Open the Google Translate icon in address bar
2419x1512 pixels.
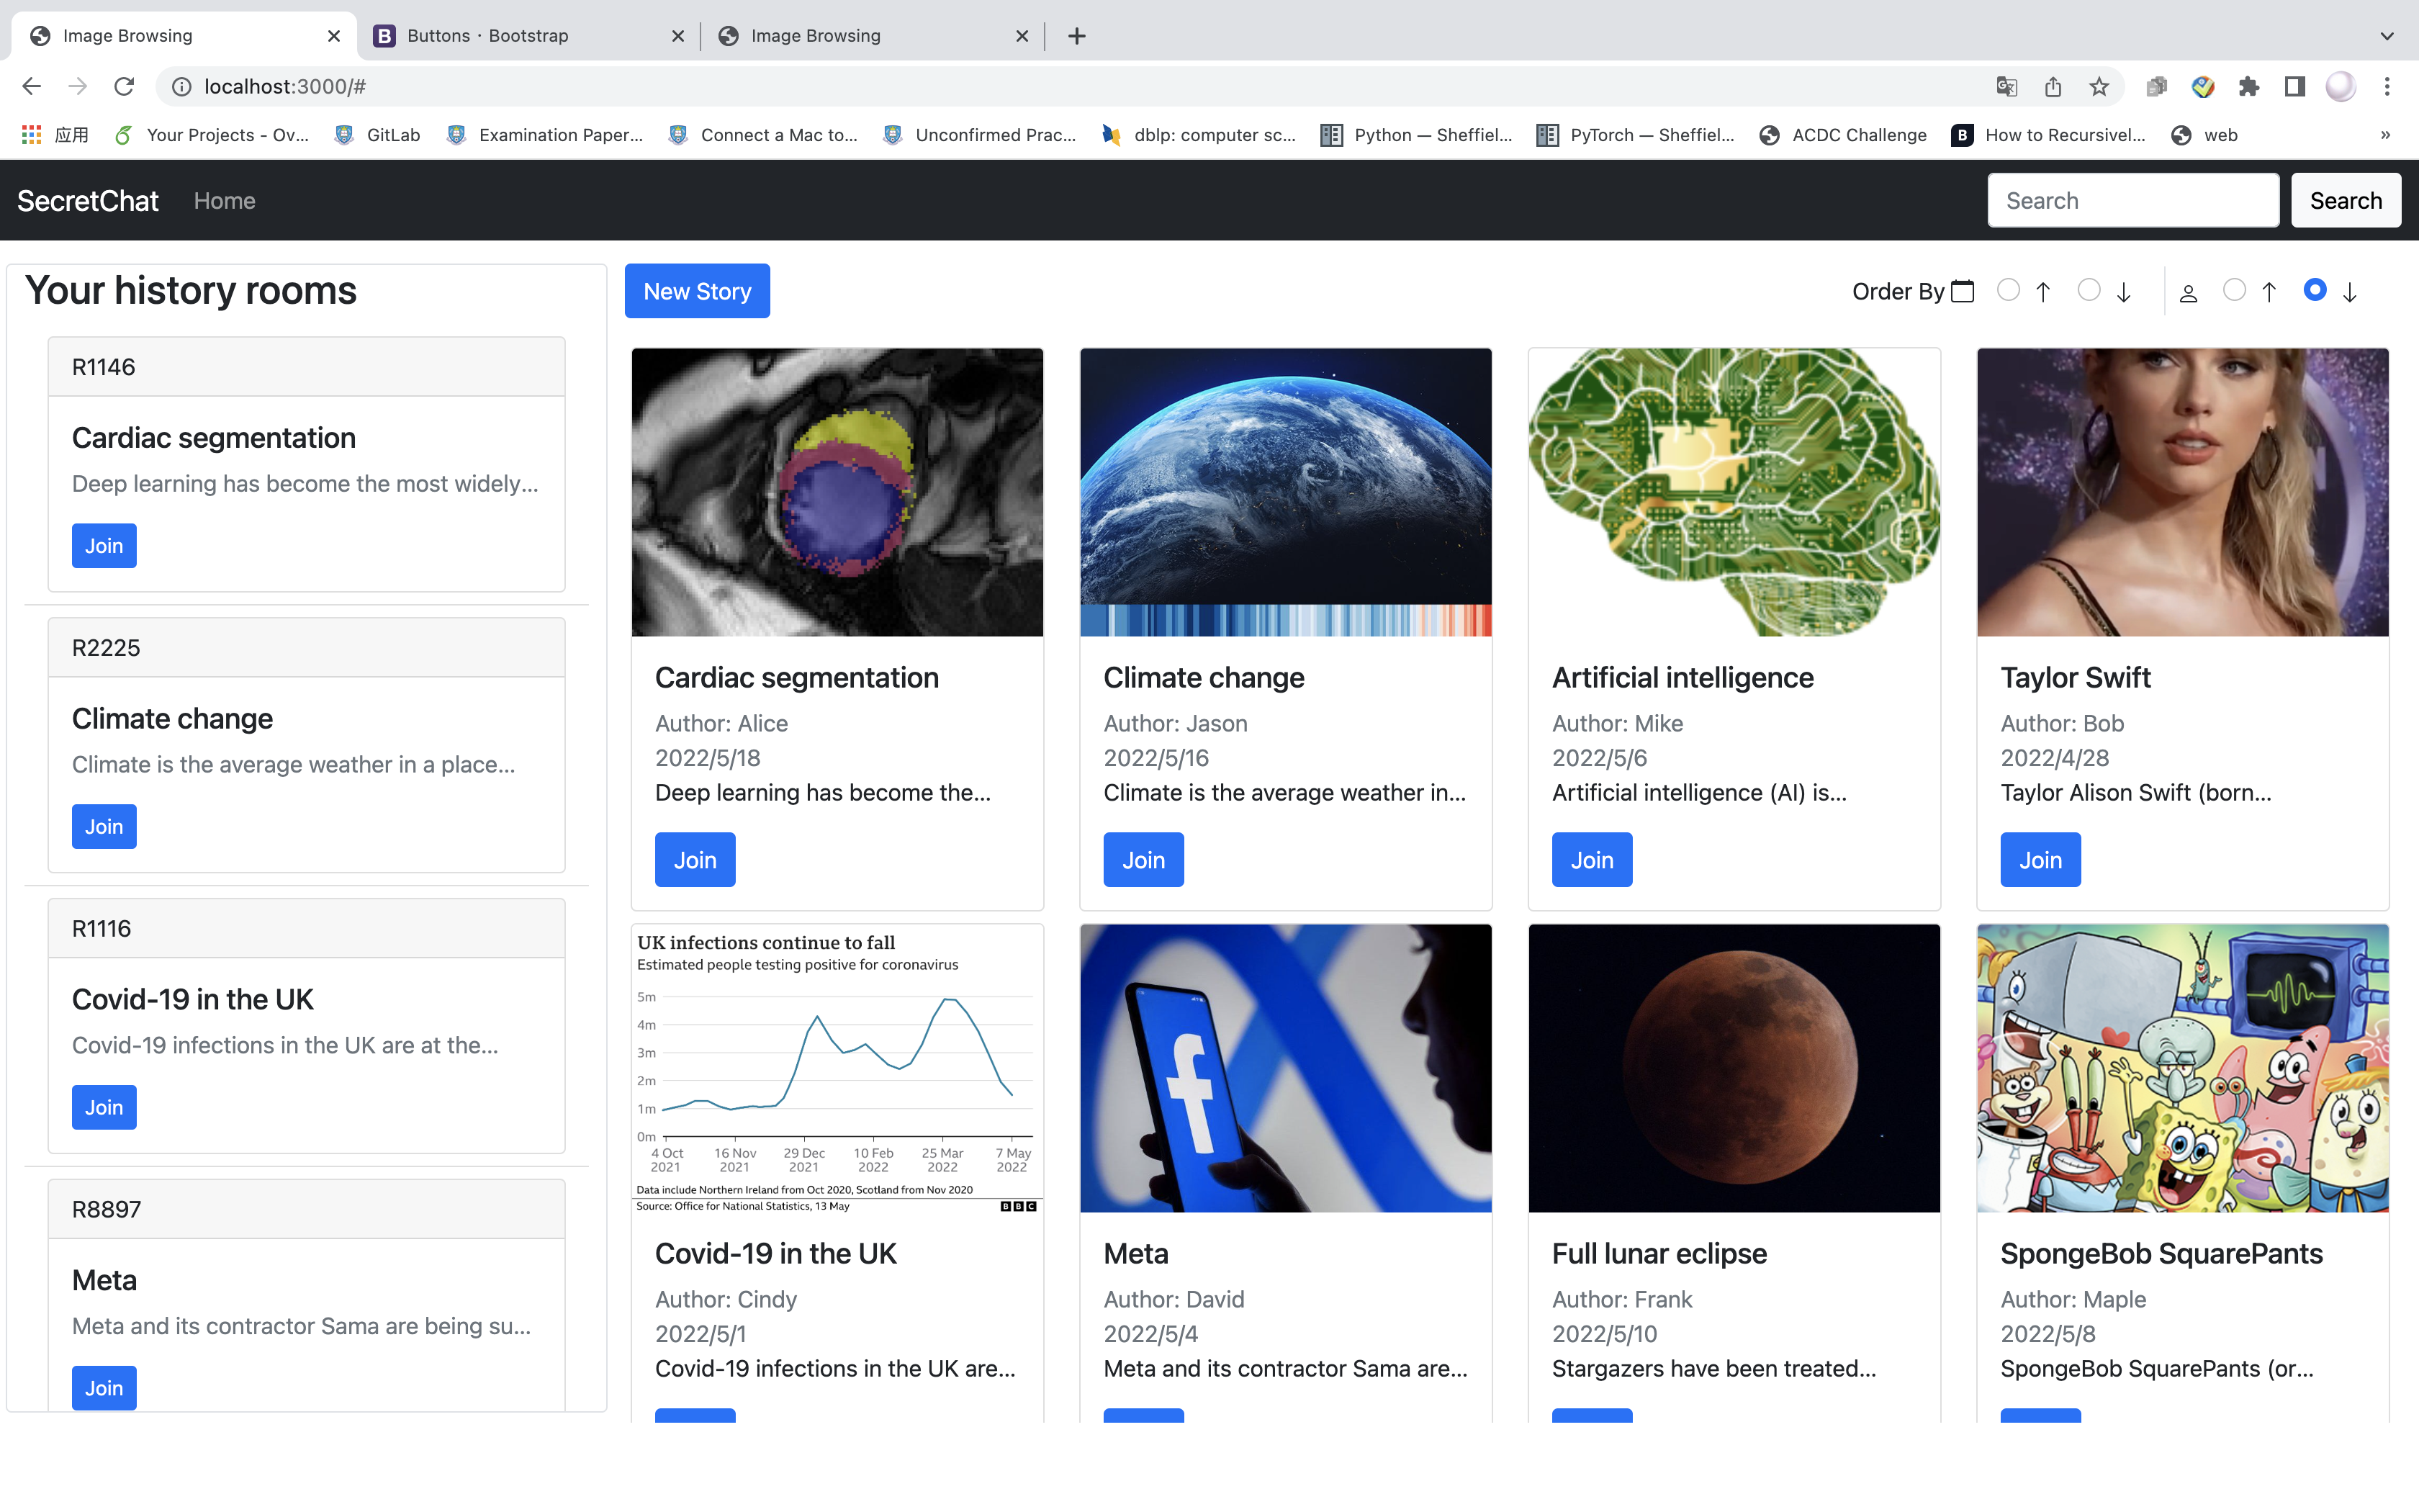(2006, 87)
